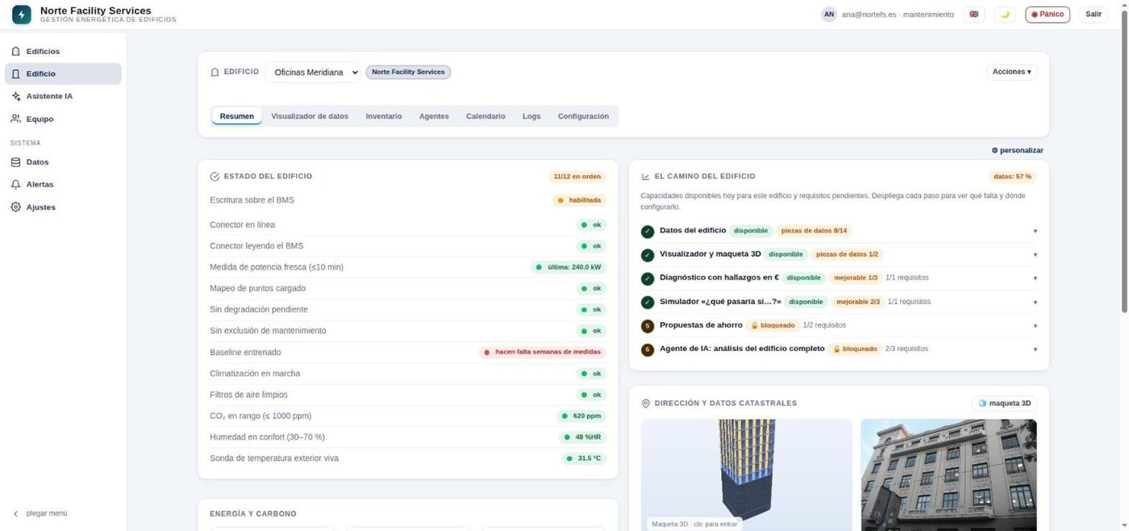Screen dimensions: 1129x531
Task: Click the personalizar link
Action: [x=1018, y=151]
